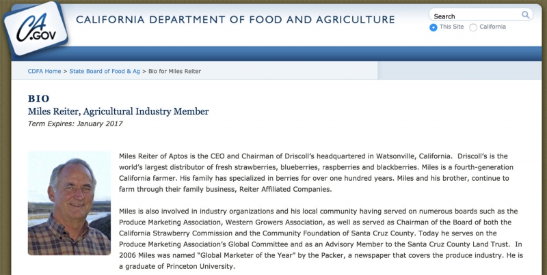Select the California search scope radio button
The width and height of the screenshot is (547, 275).
point(474,27)
